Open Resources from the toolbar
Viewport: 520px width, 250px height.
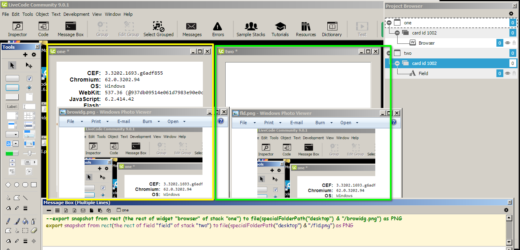(x=306, y=29)
